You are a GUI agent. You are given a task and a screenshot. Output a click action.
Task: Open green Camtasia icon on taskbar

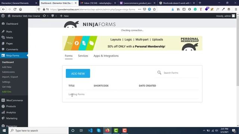(x=116, y=131)
